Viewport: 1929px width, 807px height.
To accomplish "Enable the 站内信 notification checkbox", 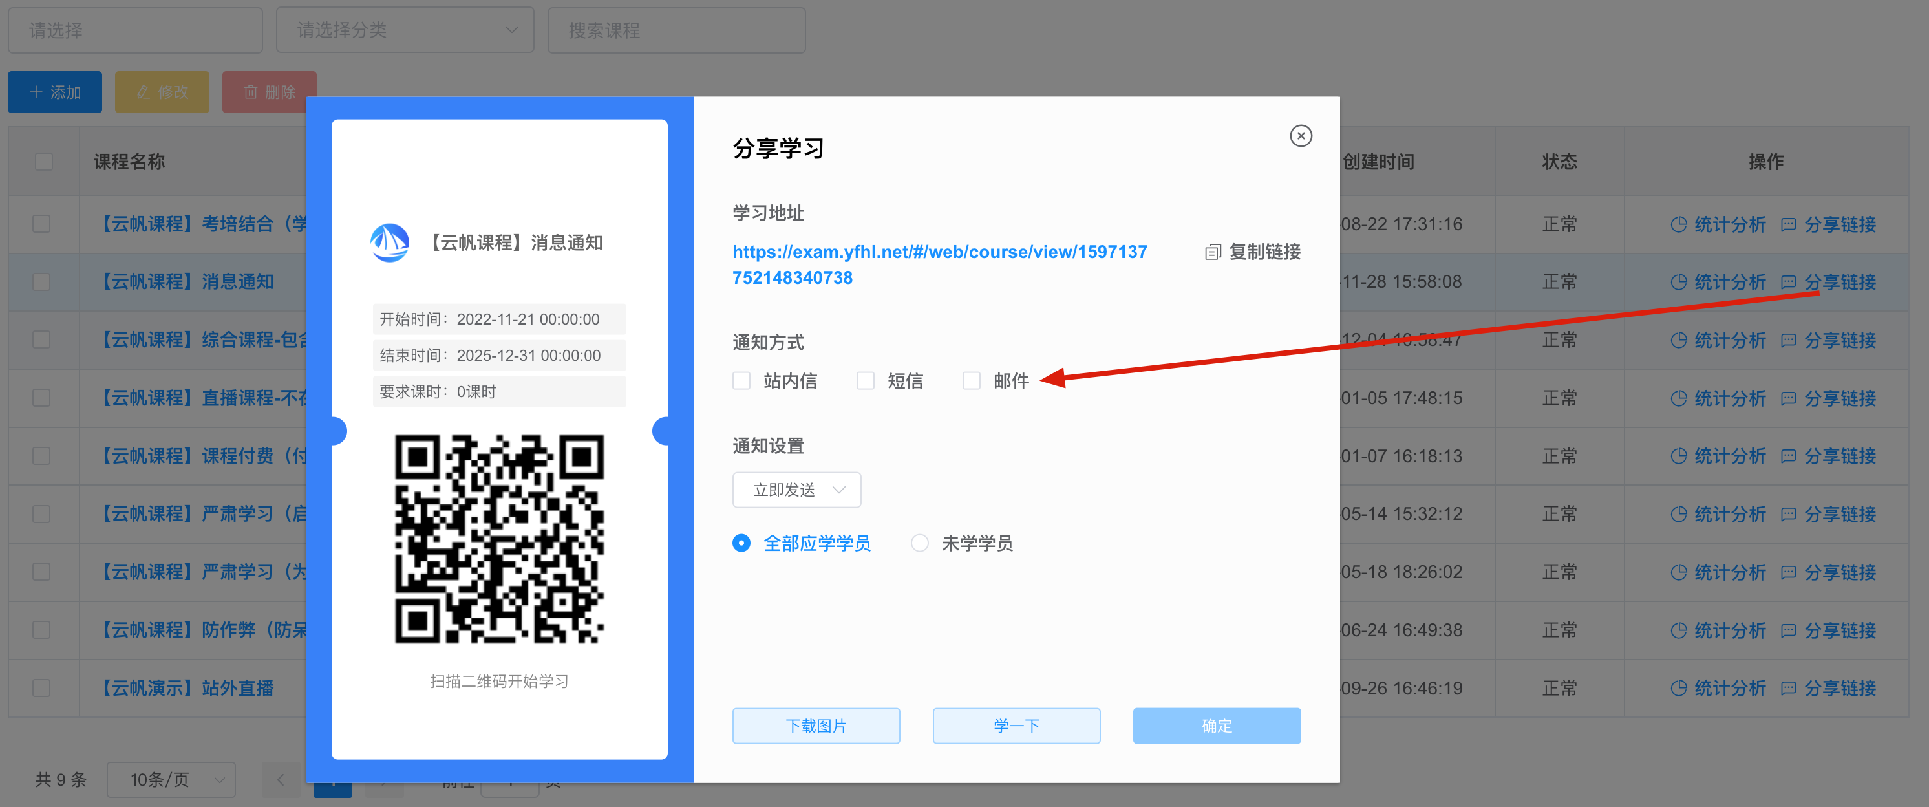I will [741, 381].
